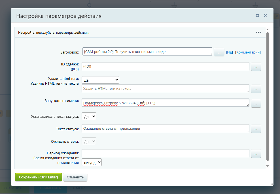Click the ellipsis button next to Заголовок field
The image size is (280, 194).
click(x=219, y=52)
